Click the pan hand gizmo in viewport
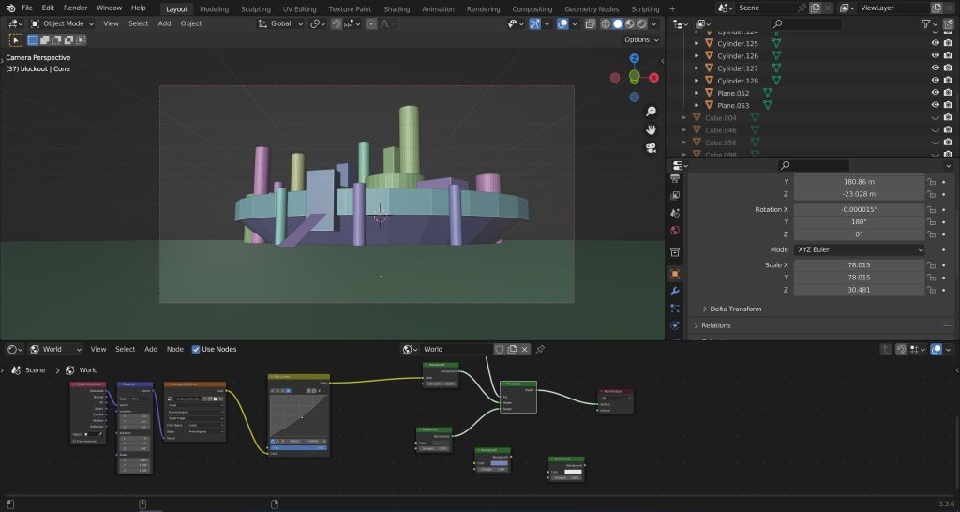The height and width of the screenshot is (512, 960). point(651,129)
